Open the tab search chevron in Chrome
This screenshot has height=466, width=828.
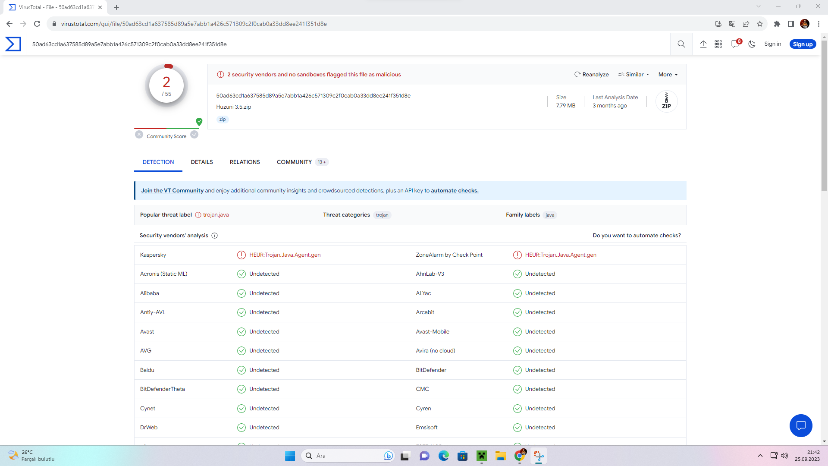(x=759, y=6)
